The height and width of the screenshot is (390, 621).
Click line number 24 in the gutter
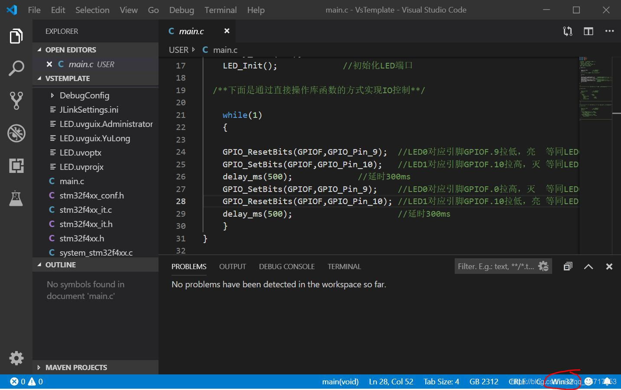click(181, 152)
